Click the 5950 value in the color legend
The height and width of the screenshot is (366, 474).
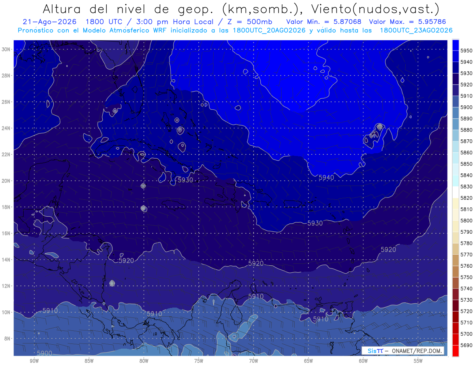point(466,51)
